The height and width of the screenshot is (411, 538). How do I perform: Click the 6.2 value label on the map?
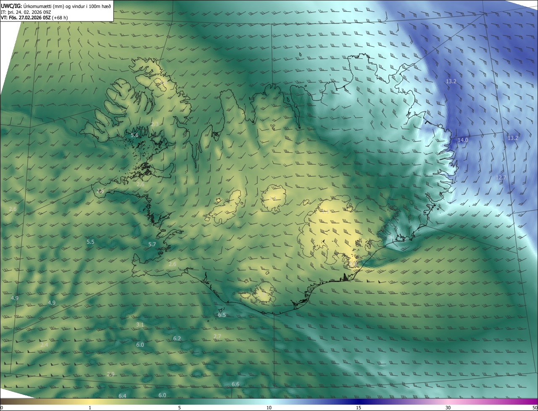coord(177,338)
